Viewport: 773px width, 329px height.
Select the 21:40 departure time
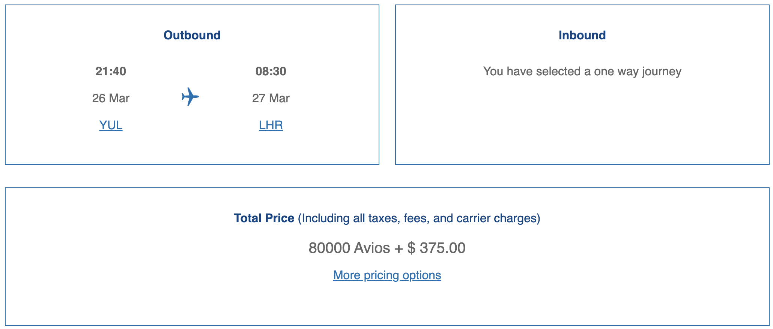111,71
